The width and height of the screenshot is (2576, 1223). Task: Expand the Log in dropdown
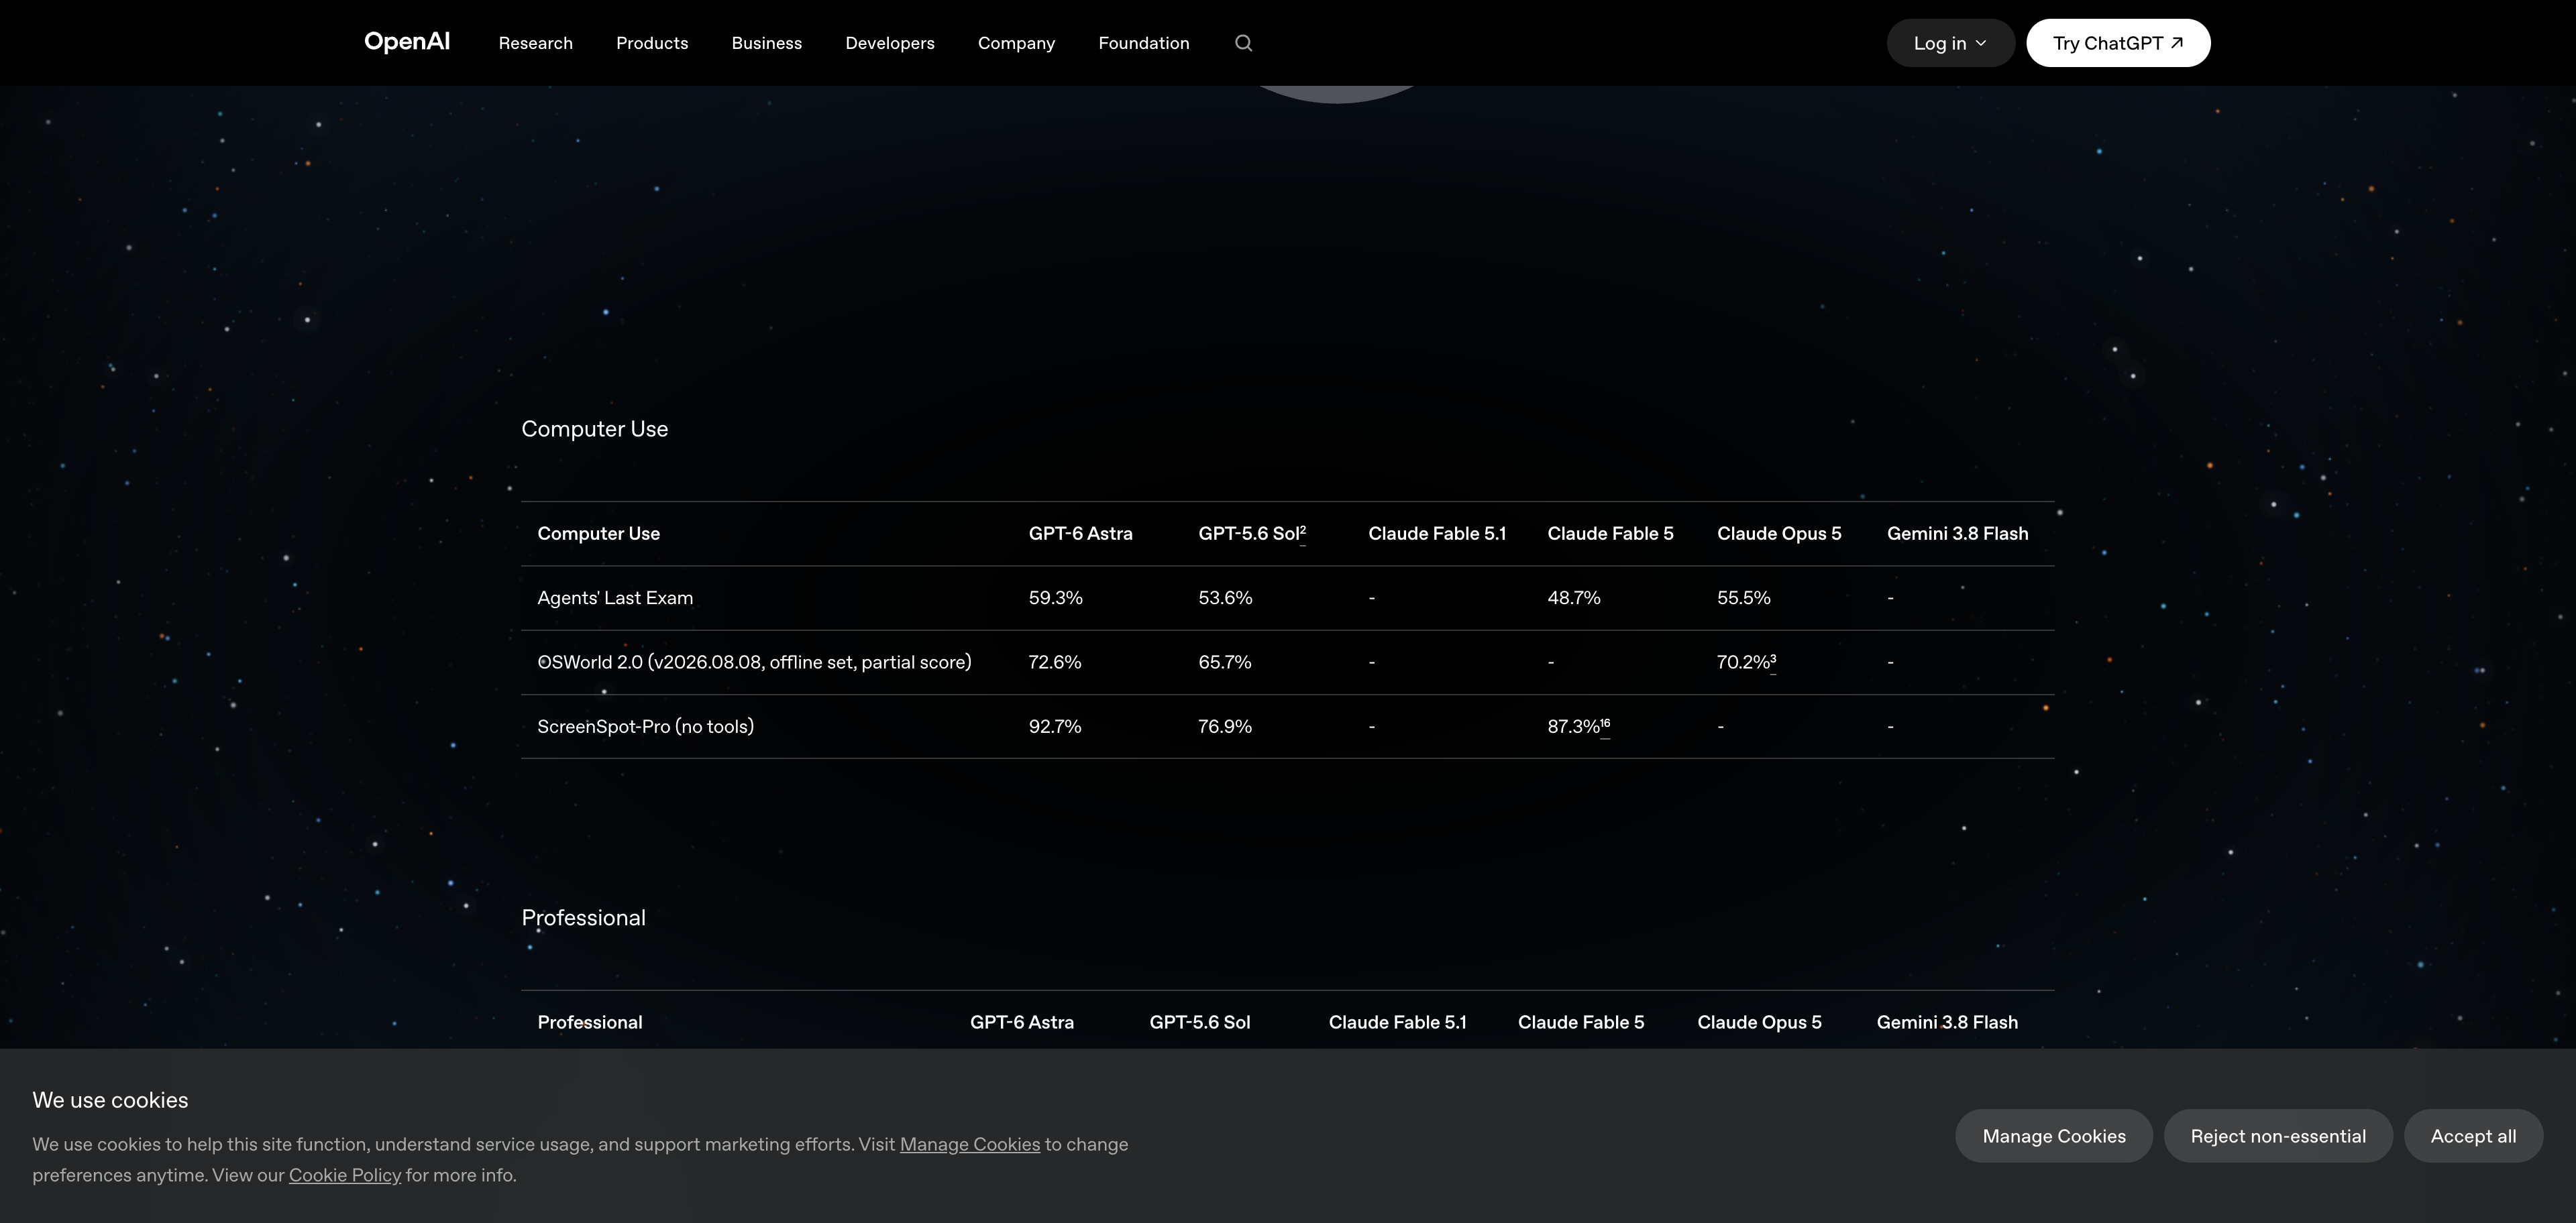coord(1950,43)
